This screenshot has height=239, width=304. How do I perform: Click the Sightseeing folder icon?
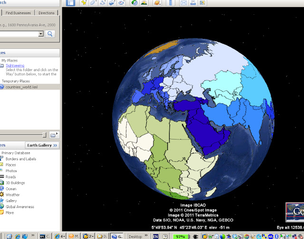2,65
